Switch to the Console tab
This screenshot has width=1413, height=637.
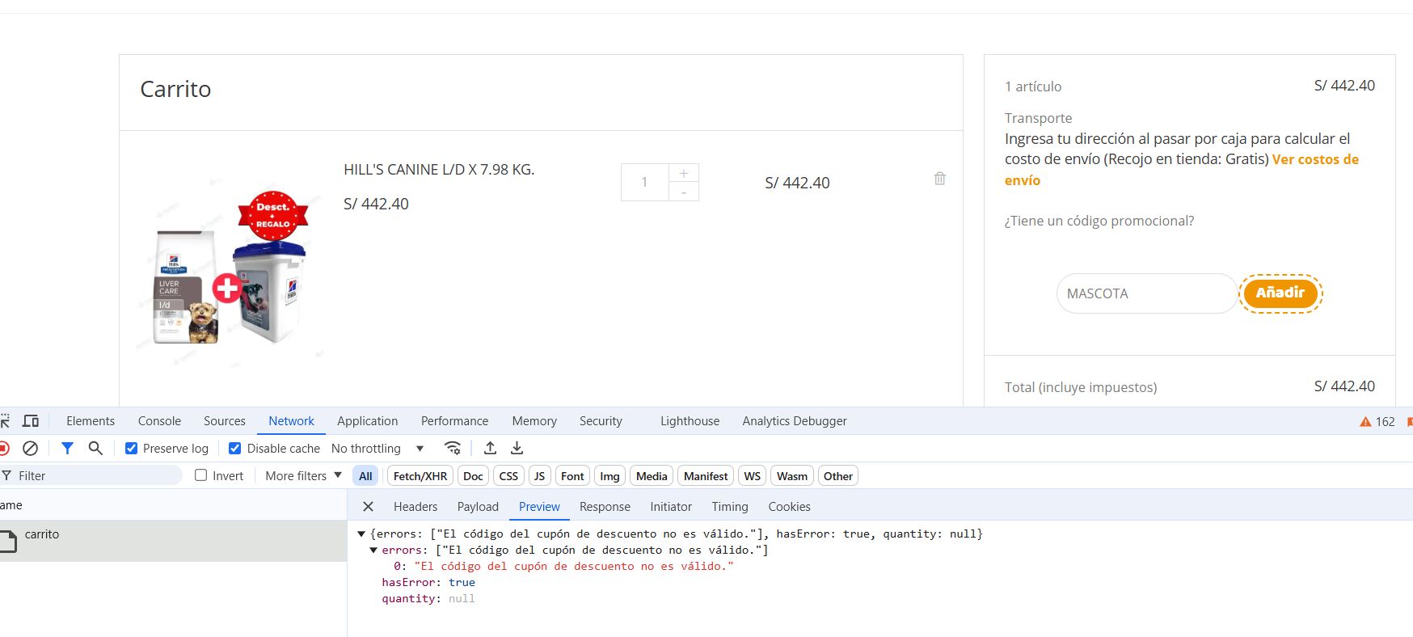(x=159, y=421)
